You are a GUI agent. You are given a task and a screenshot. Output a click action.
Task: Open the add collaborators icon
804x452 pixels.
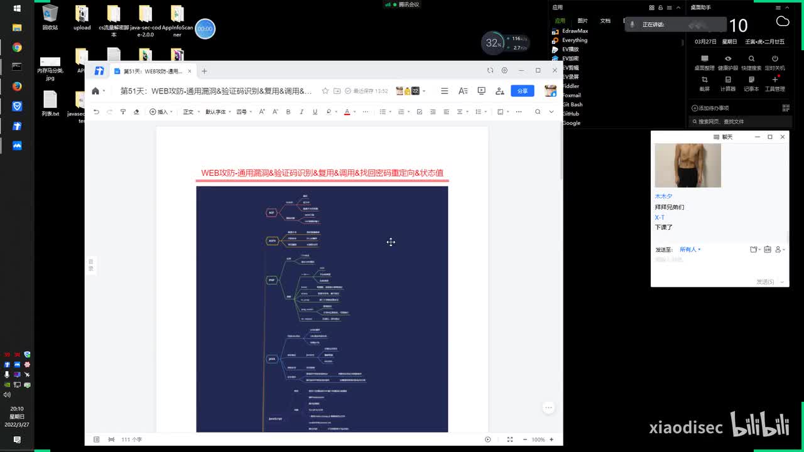click(x=500, y=91)
